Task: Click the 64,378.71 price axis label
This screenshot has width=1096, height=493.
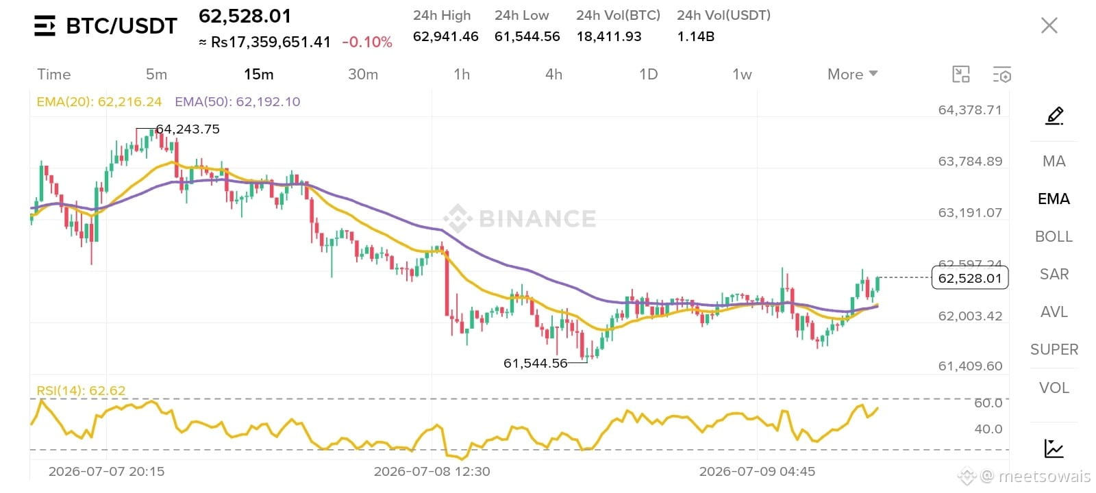Action: tap(970, 110)
